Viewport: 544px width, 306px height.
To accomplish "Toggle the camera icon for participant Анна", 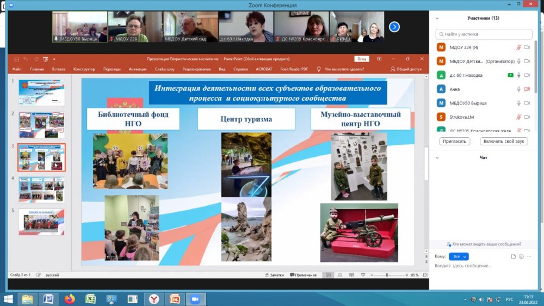I will [527, 89].
